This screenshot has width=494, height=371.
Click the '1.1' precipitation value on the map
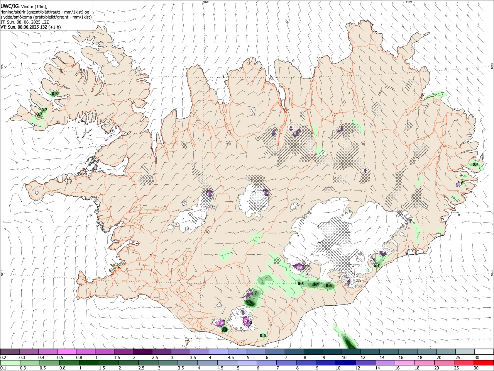click(316, 284)
